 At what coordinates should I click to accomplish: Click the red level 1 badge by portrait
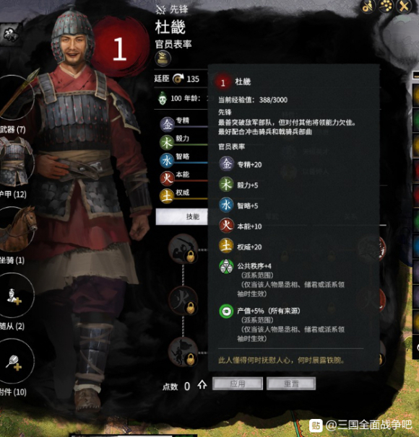pos(120,49)
